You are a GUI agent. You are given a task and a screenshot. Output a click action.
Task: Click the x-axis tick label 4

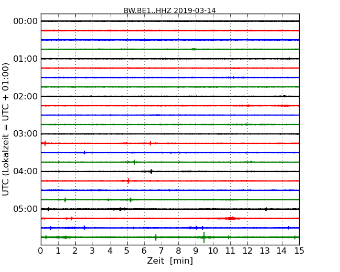110,251
